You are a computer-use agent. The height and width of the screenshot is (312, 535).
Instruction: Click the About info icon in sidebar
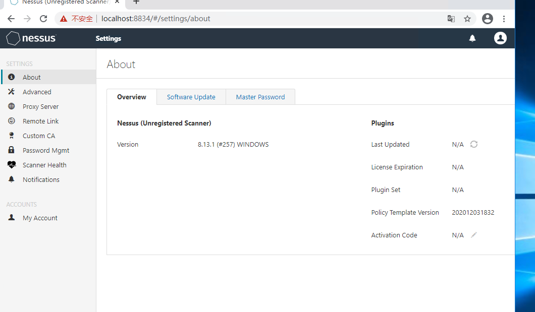tap(11, 77)
